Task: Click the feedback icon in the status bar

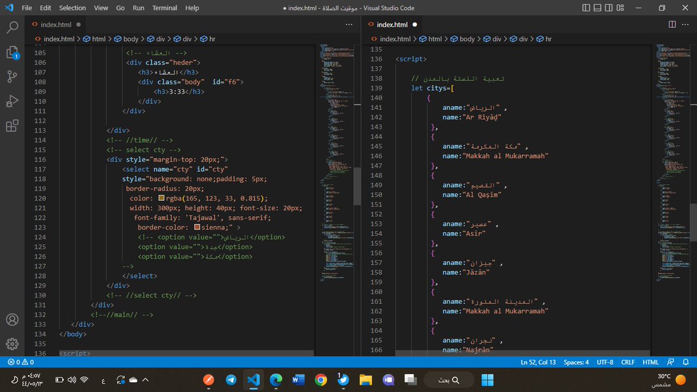Action: click(671, 362)
